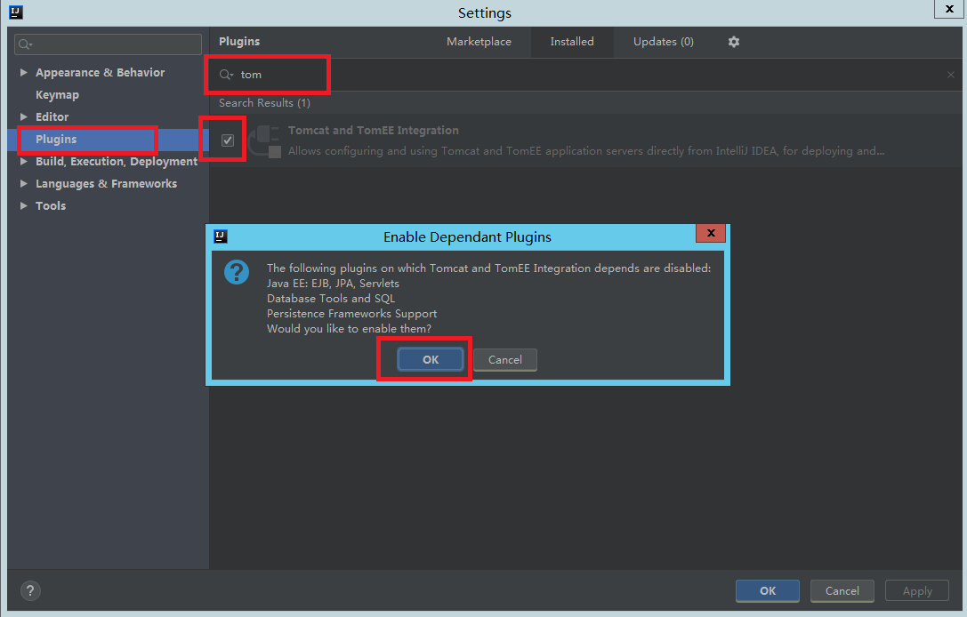Click the Tomcat and TomEE plugin icon

coord(266,141)
